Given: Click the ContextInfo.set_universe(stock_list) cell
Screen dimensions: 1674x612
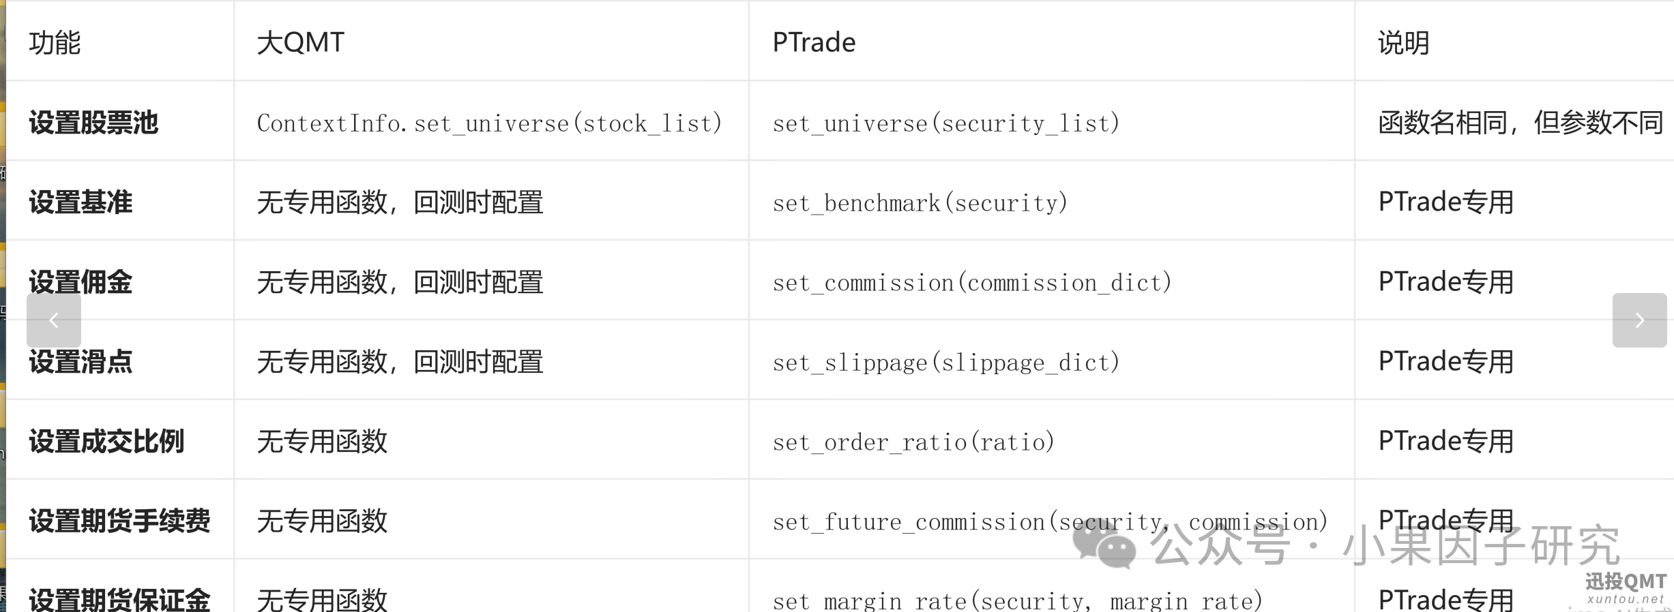Looking at the screenshot, I should point(489,123).
